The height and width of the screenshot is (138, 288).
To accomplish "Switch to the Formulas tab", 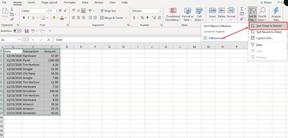I will (70, 3).
